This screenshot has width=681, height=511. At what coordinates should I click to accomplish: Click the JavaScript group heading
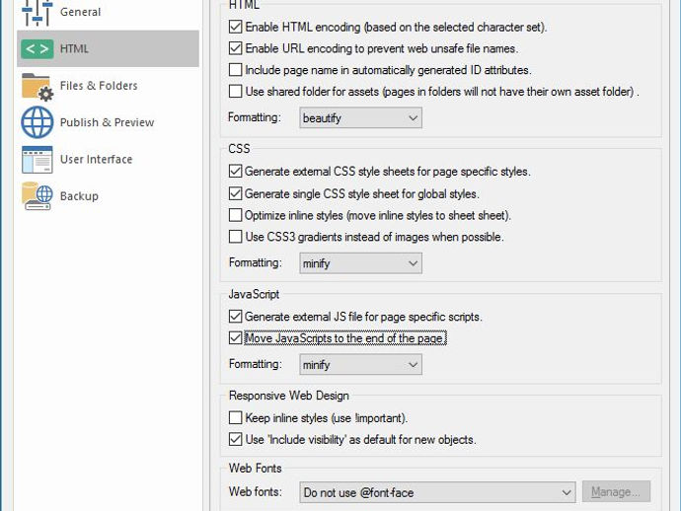click(x=254, y=294)
